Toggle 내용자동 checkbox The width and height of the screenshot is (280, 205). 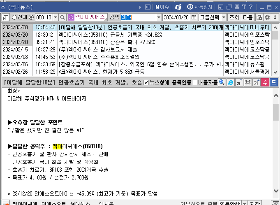click(194, 83)
